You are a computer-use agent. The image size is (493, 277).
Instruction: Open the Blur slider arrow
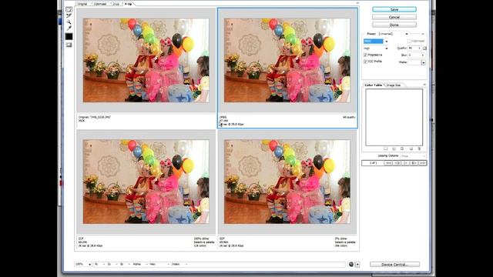pyautogui.click(x=423, y=55)
